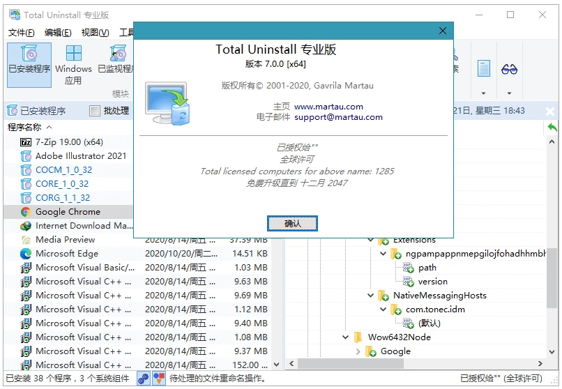This screenshot has height=389, width=562.
Task: Select the Visual C++ row sized 9.69 MB
Action: 137,296
